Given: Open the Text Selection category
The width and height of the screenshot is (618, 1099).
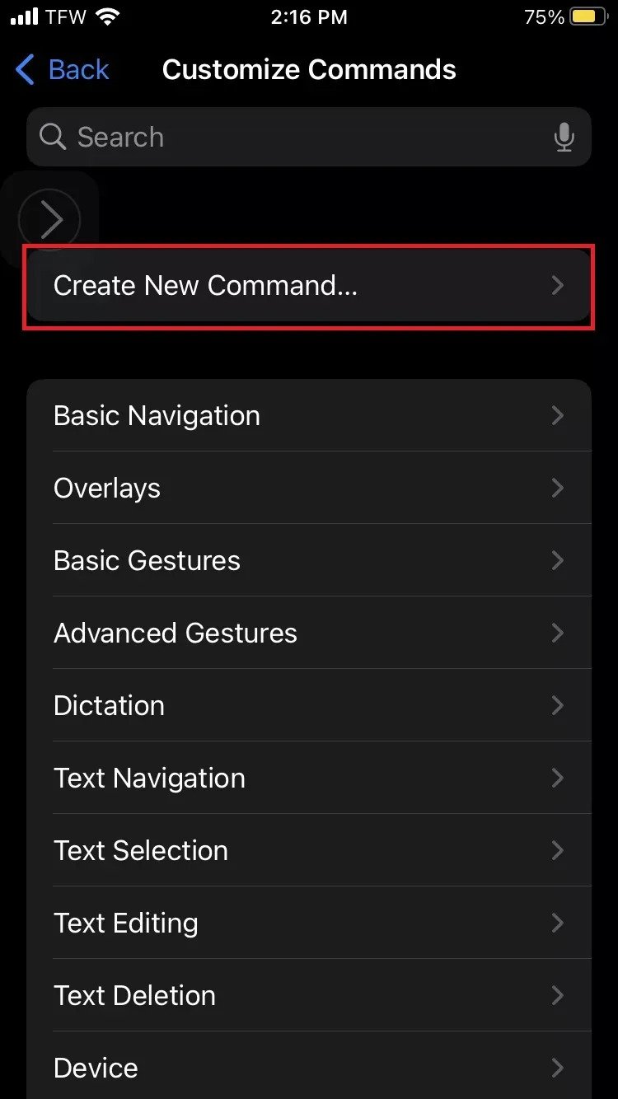Looking at the screenshot, I should click(140, 850).
